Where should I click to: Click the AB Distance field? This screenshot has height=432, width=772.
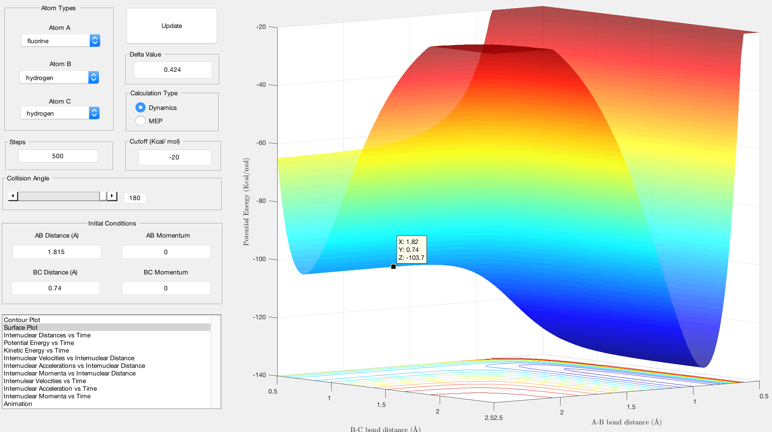tap(57, 252)
